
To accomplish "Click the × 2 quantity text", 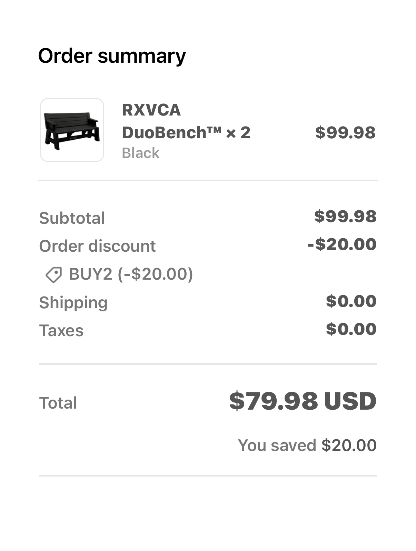I will point(238,133).
